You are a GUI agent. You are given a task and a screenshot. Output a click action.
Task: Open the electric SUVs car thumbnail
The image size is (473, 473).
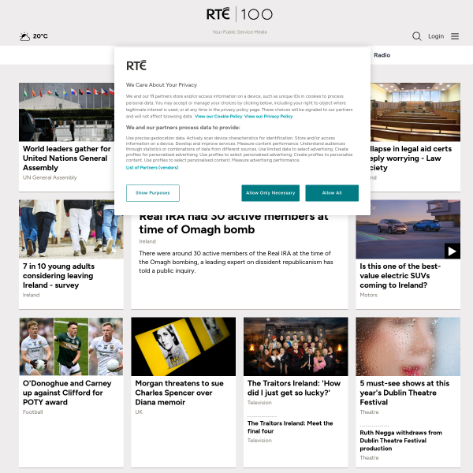tap(408, 229)
